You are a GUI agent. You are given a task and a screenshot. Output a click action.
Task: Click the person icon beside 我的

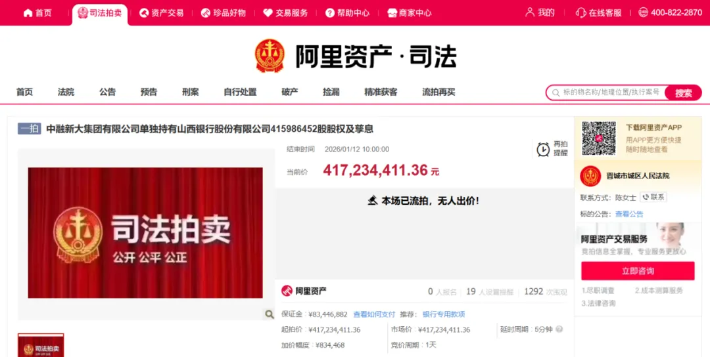[530, 12]
